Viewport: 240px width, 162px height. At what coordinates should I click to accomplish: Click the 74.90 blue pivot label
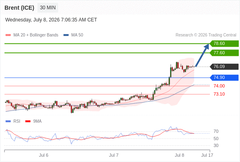pyautogui.click(x=224, y=78)
